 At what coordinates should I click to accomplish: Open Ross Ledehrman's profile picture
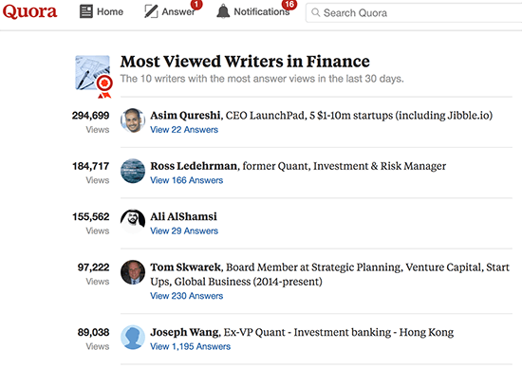pos(133,171)
